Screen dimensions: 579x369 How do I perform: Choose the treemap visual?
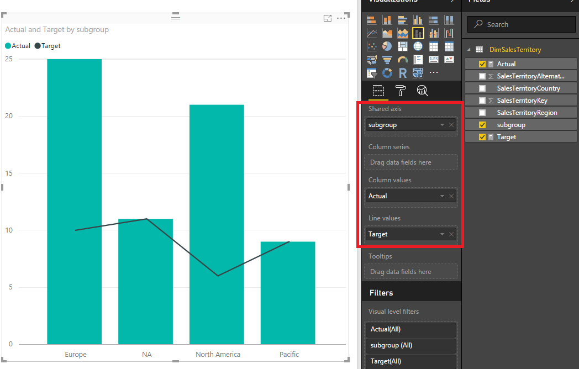coord(403,46)
